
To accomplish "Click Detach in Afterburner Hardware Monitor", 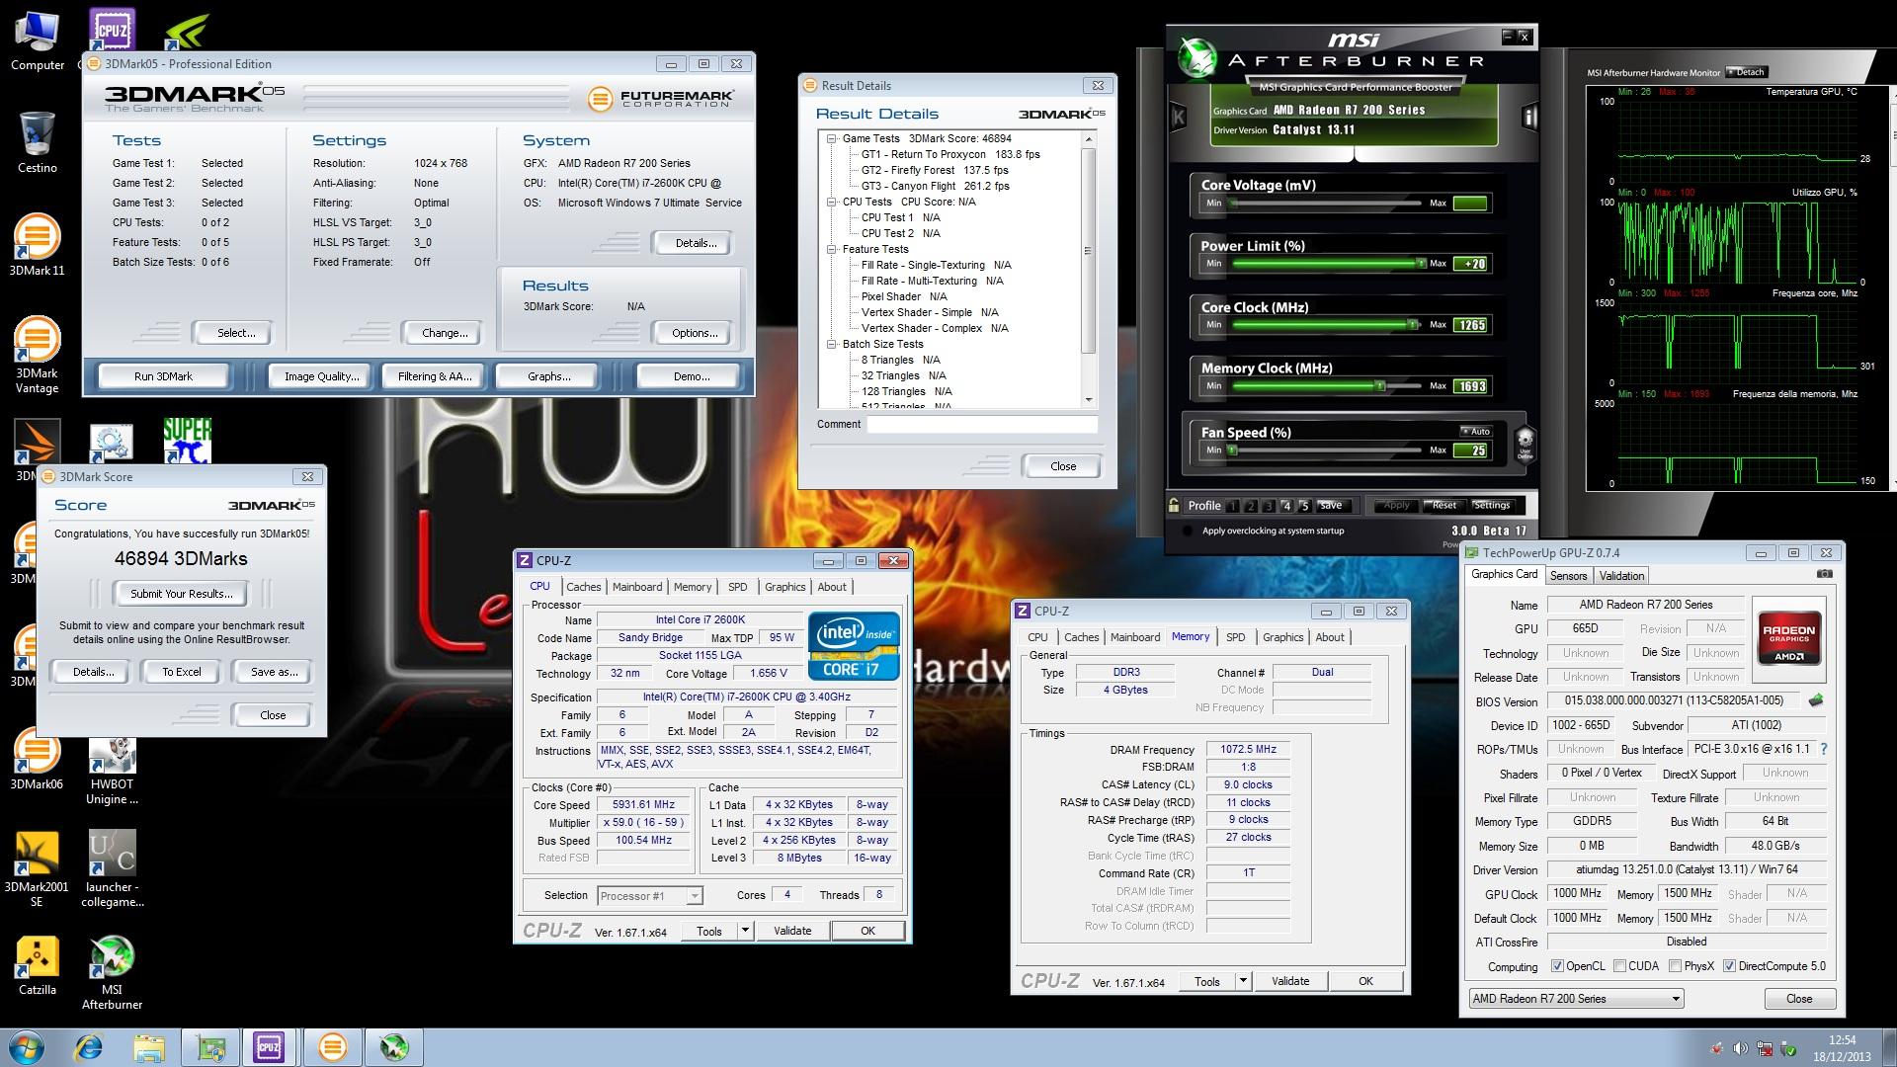I will 1747,72.
